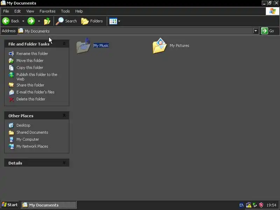
Task: Click the green Back arrow icon
Action: pyautogui.click(x=6, y=21)
